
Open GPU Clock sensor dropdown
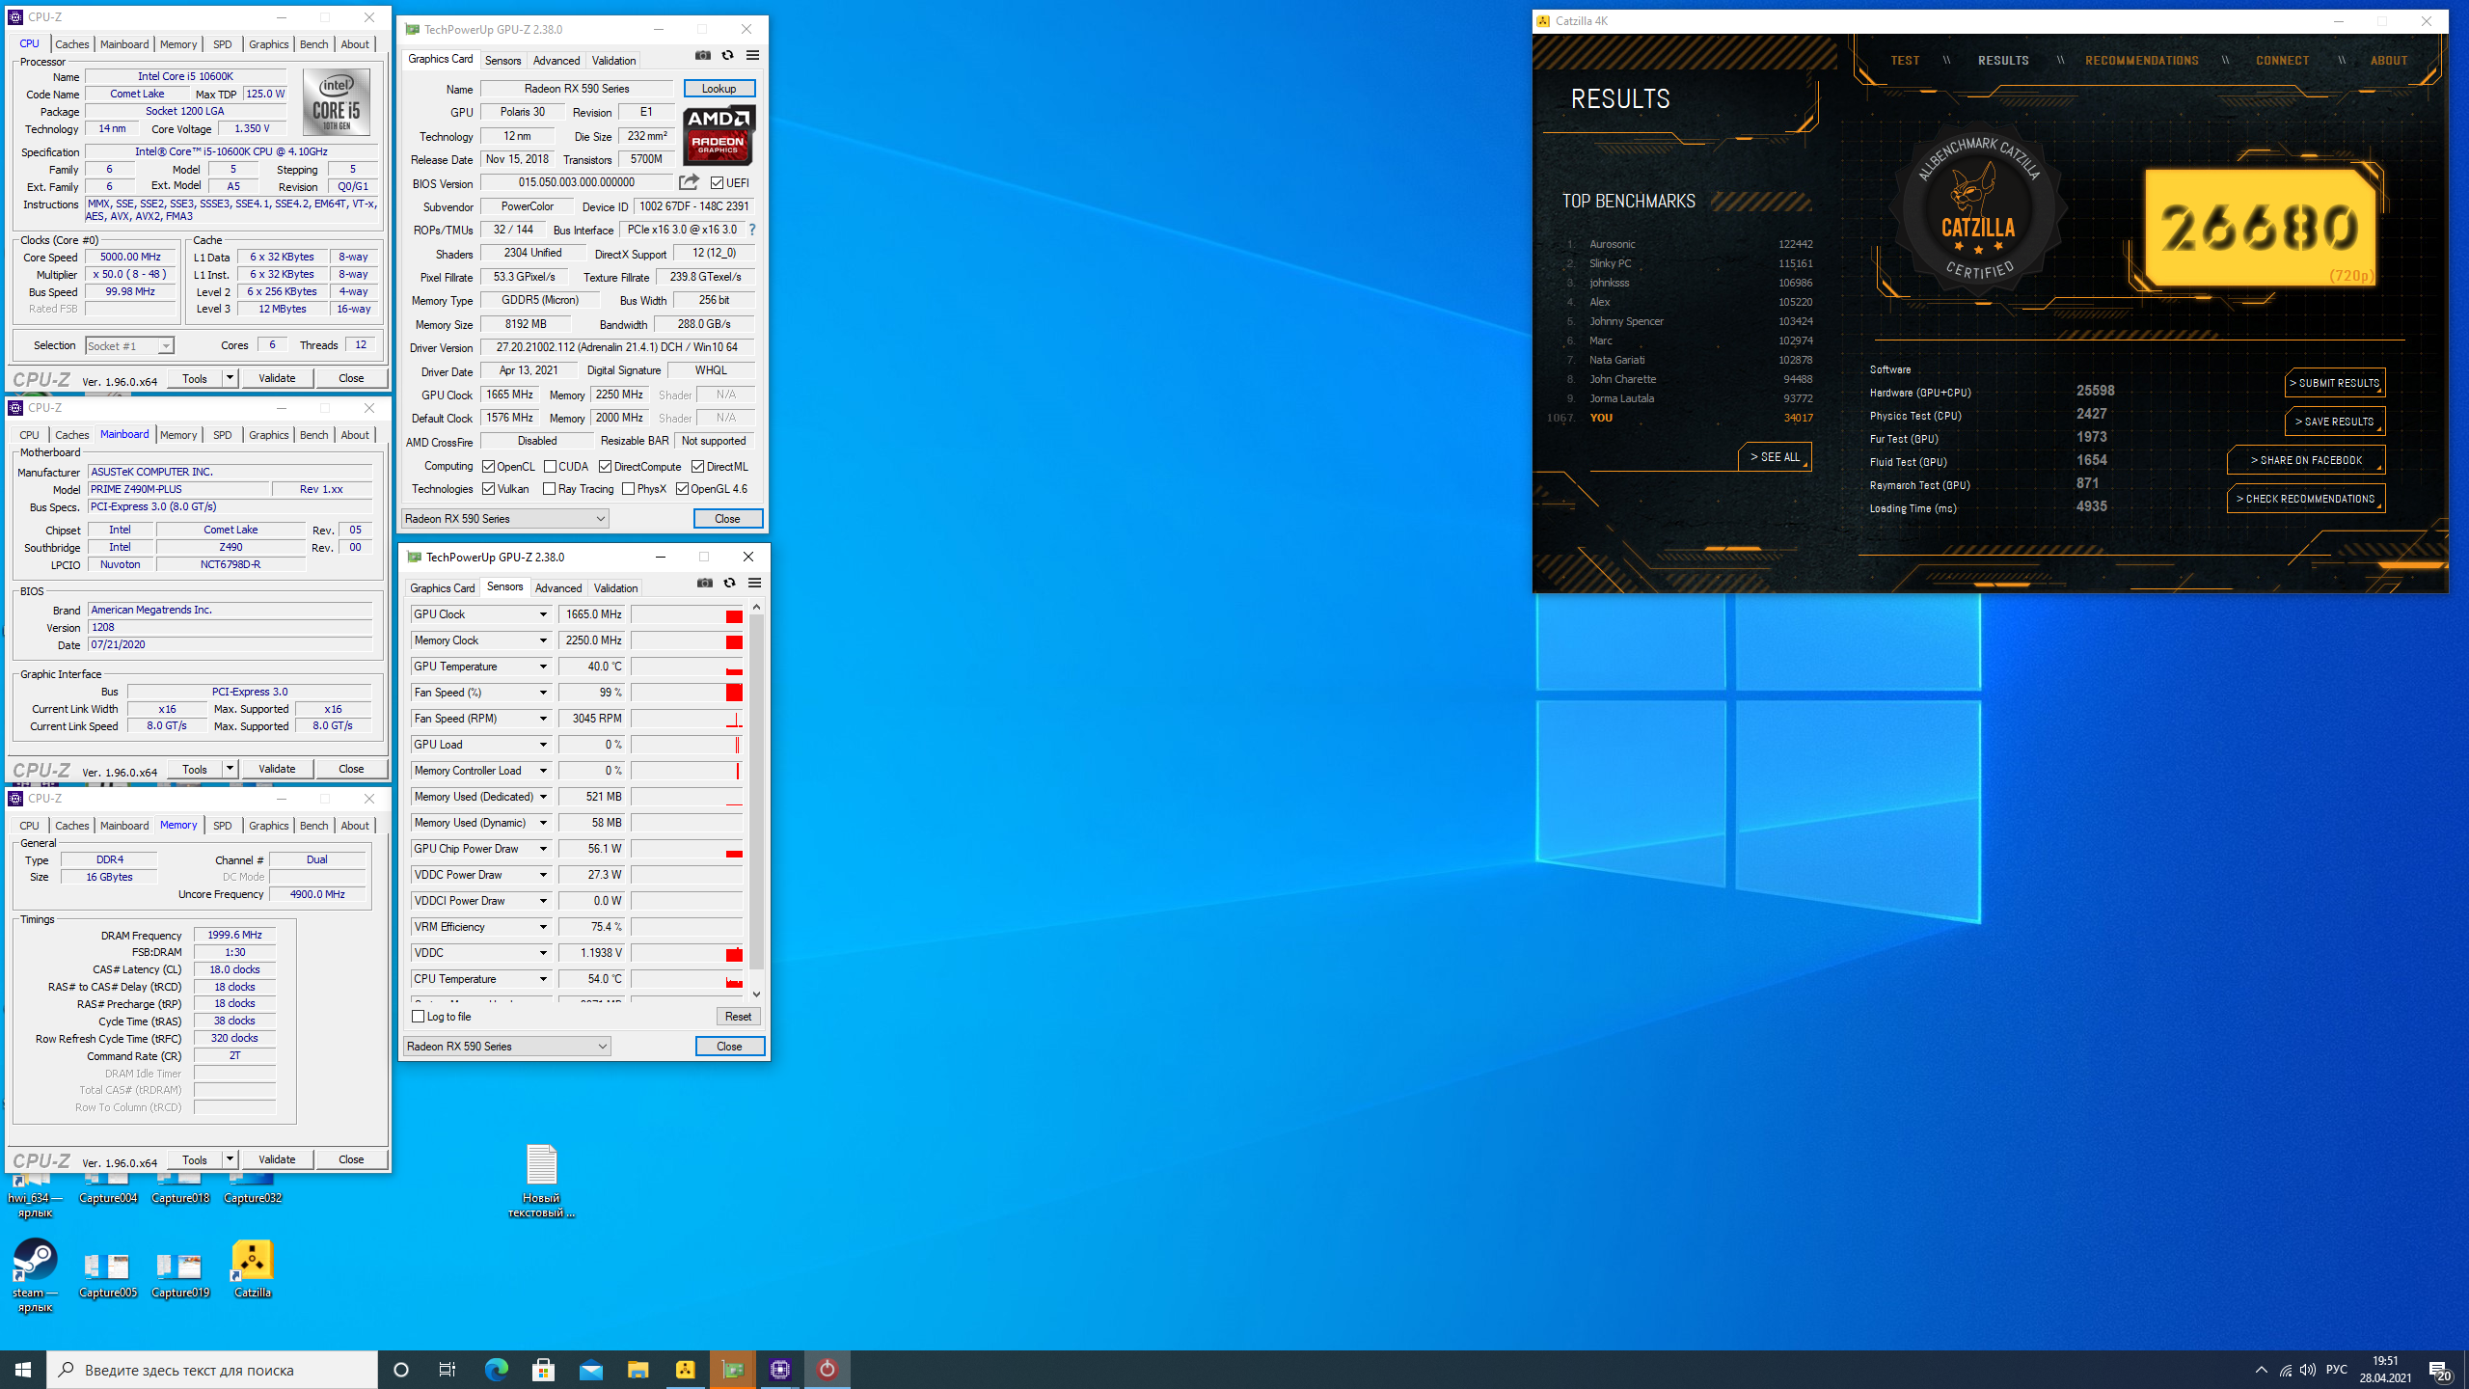tap(543, 614)
